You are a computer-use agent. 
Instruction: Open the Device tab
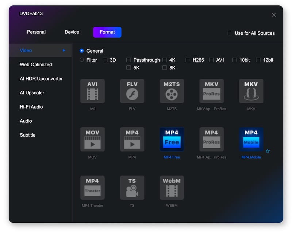pos(72,32)
